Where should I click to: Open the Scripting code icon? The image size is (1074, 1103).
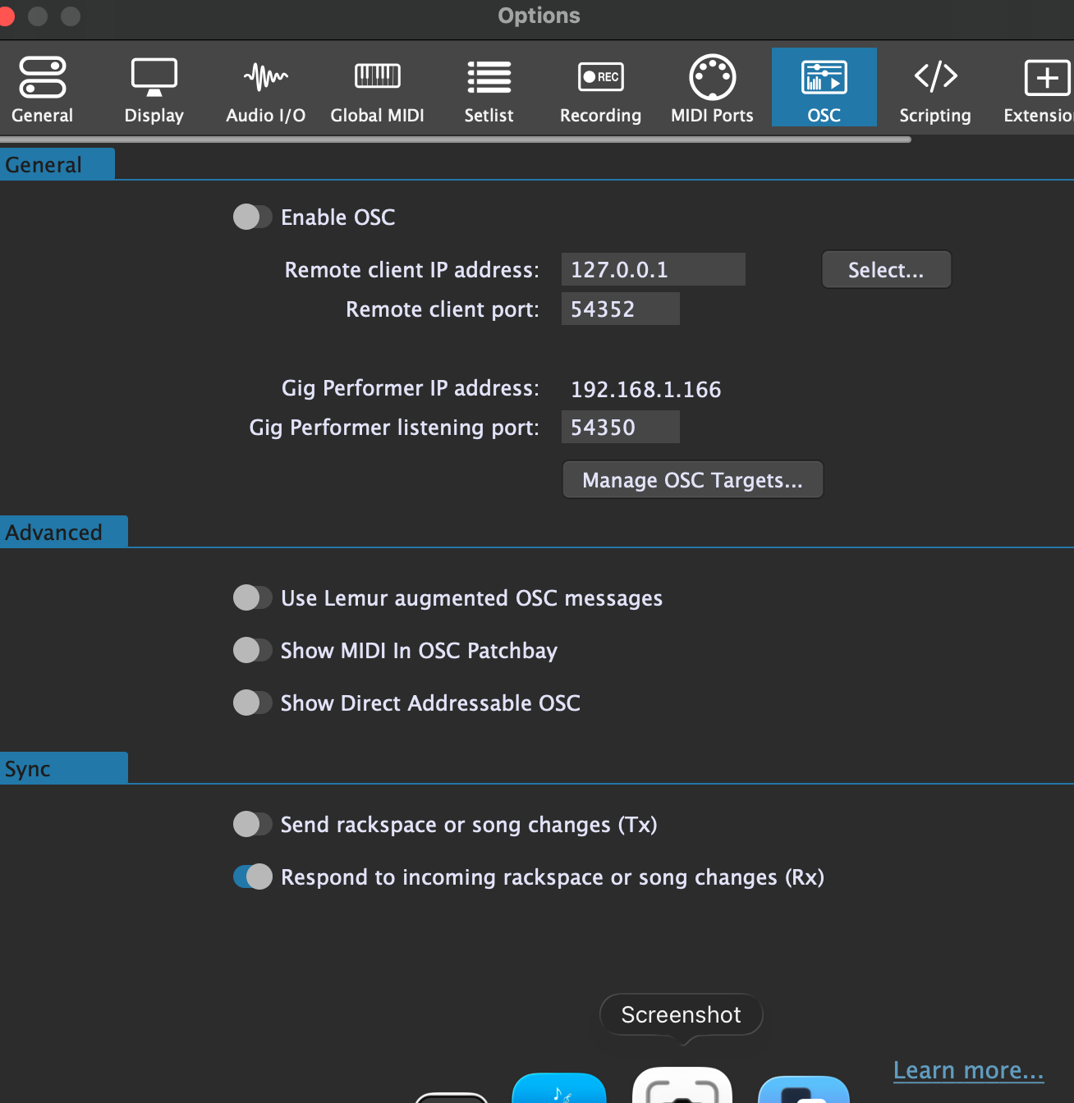[x=935, y=76]
